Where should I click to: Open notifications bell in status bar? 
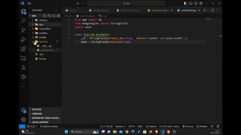(x=218, y=126)
